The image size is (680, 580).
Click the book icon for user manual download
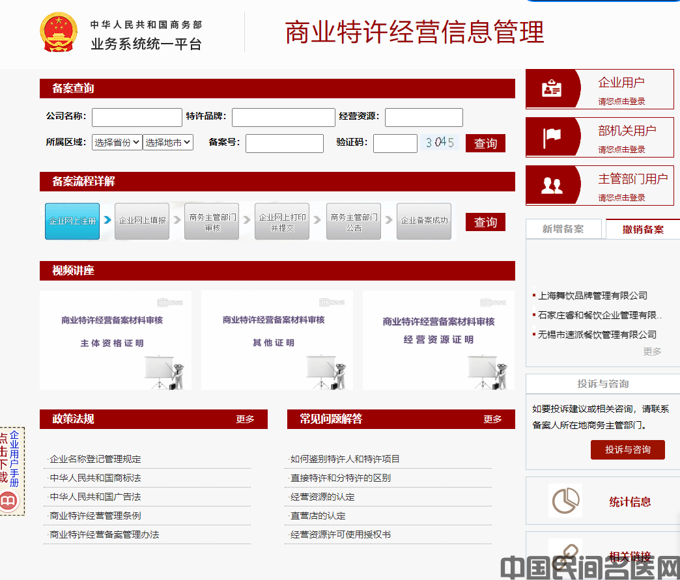8,501
